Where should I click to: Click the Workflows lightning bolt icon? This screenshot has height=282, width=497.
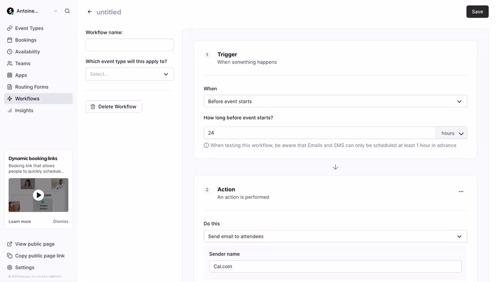pyautogui.click(x=10, y=99)
